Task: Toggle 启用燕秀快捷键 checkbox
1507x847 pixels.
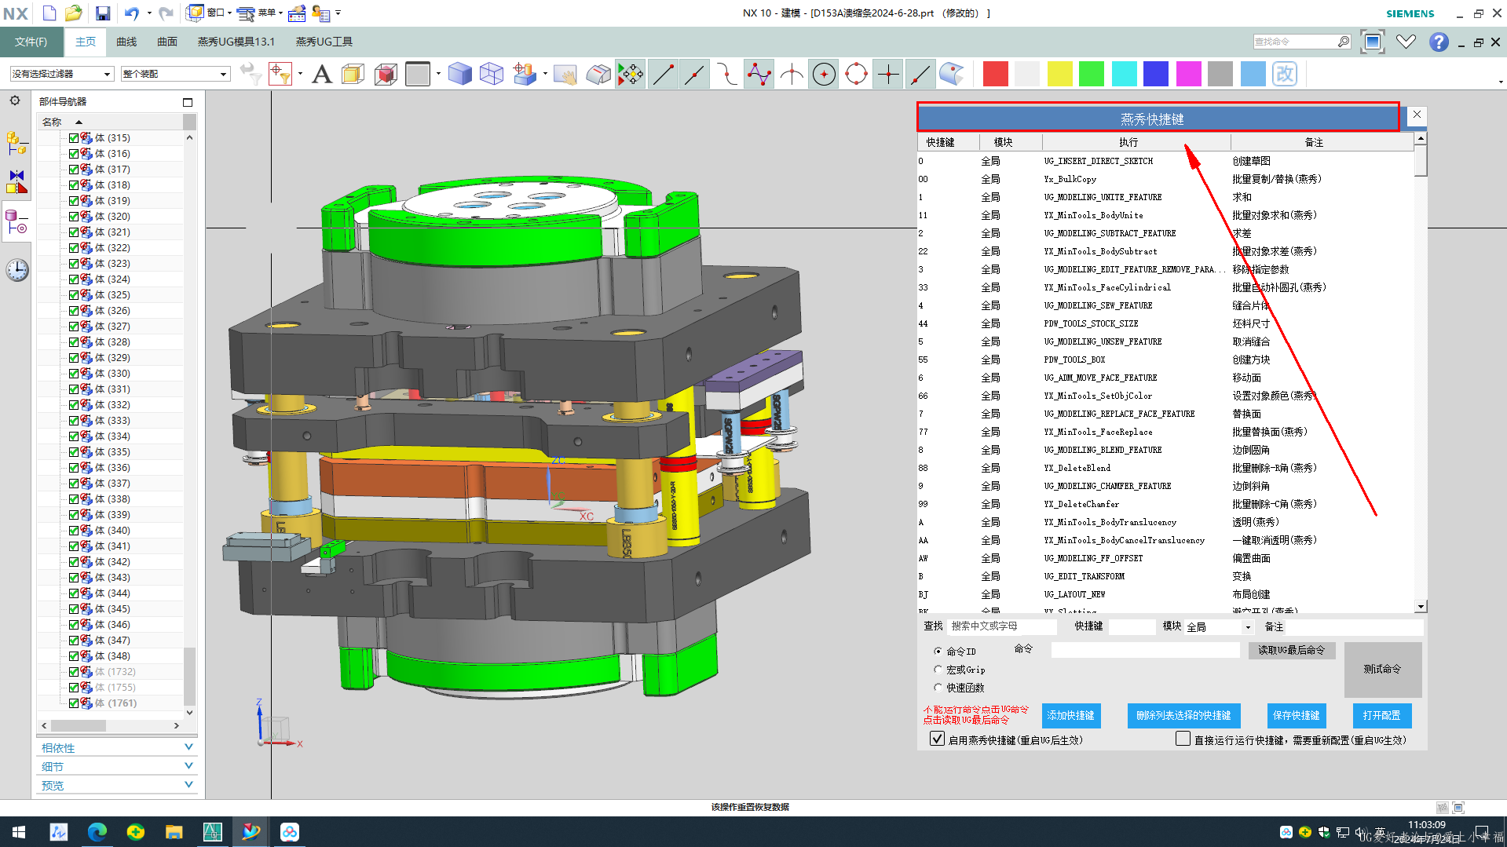Action: (937, 739)
